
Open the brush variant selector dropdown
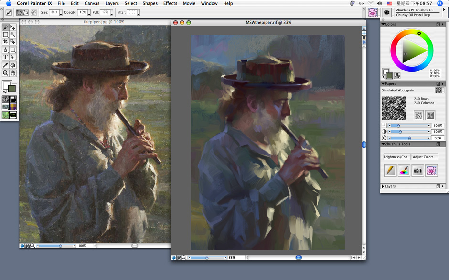pos(387,12)
